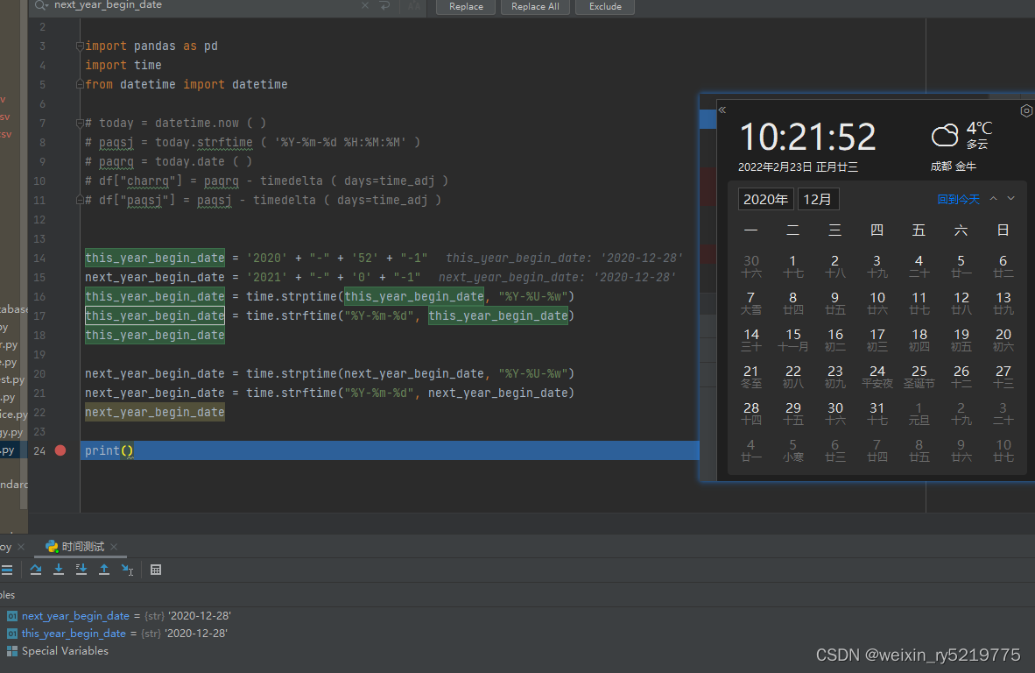Select December 21 冬至 in the calendar
This screenshot has width=1035, height=673.
pos(751,377)
